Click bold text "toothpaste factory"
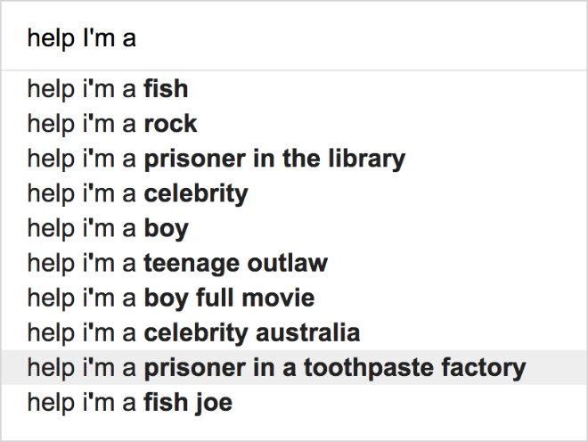The width and height of the screenshot is (588, 442). click(415, 367)
